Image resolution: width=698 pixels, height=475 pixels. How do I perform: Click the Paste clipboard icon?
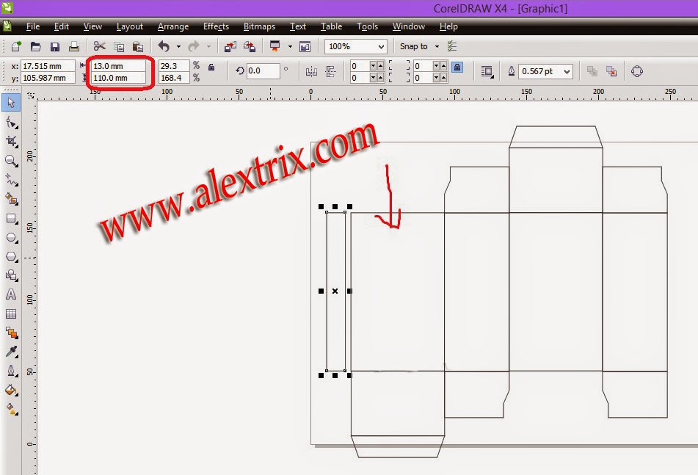pos(138,47)
